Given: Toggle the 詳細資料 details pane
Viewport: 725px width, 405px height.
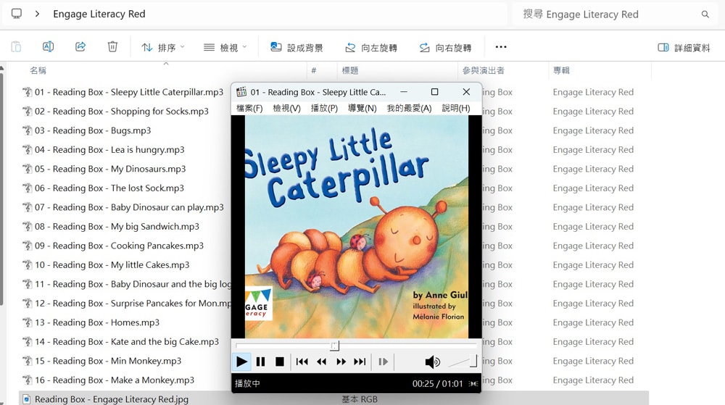Looking at the screenshot, I should [x=684, y=47].
